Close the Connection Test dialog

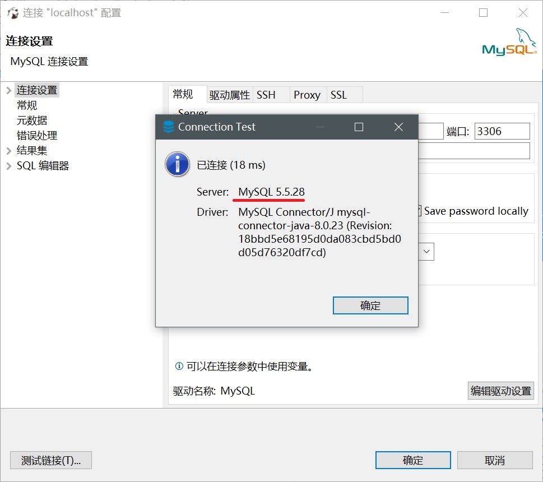tap(398, 127)
